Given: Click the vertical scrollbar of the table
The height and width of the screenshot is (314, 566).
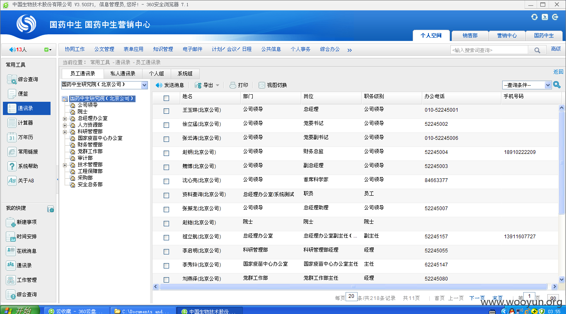Looking at the screenshot, I should click(562, 163).
